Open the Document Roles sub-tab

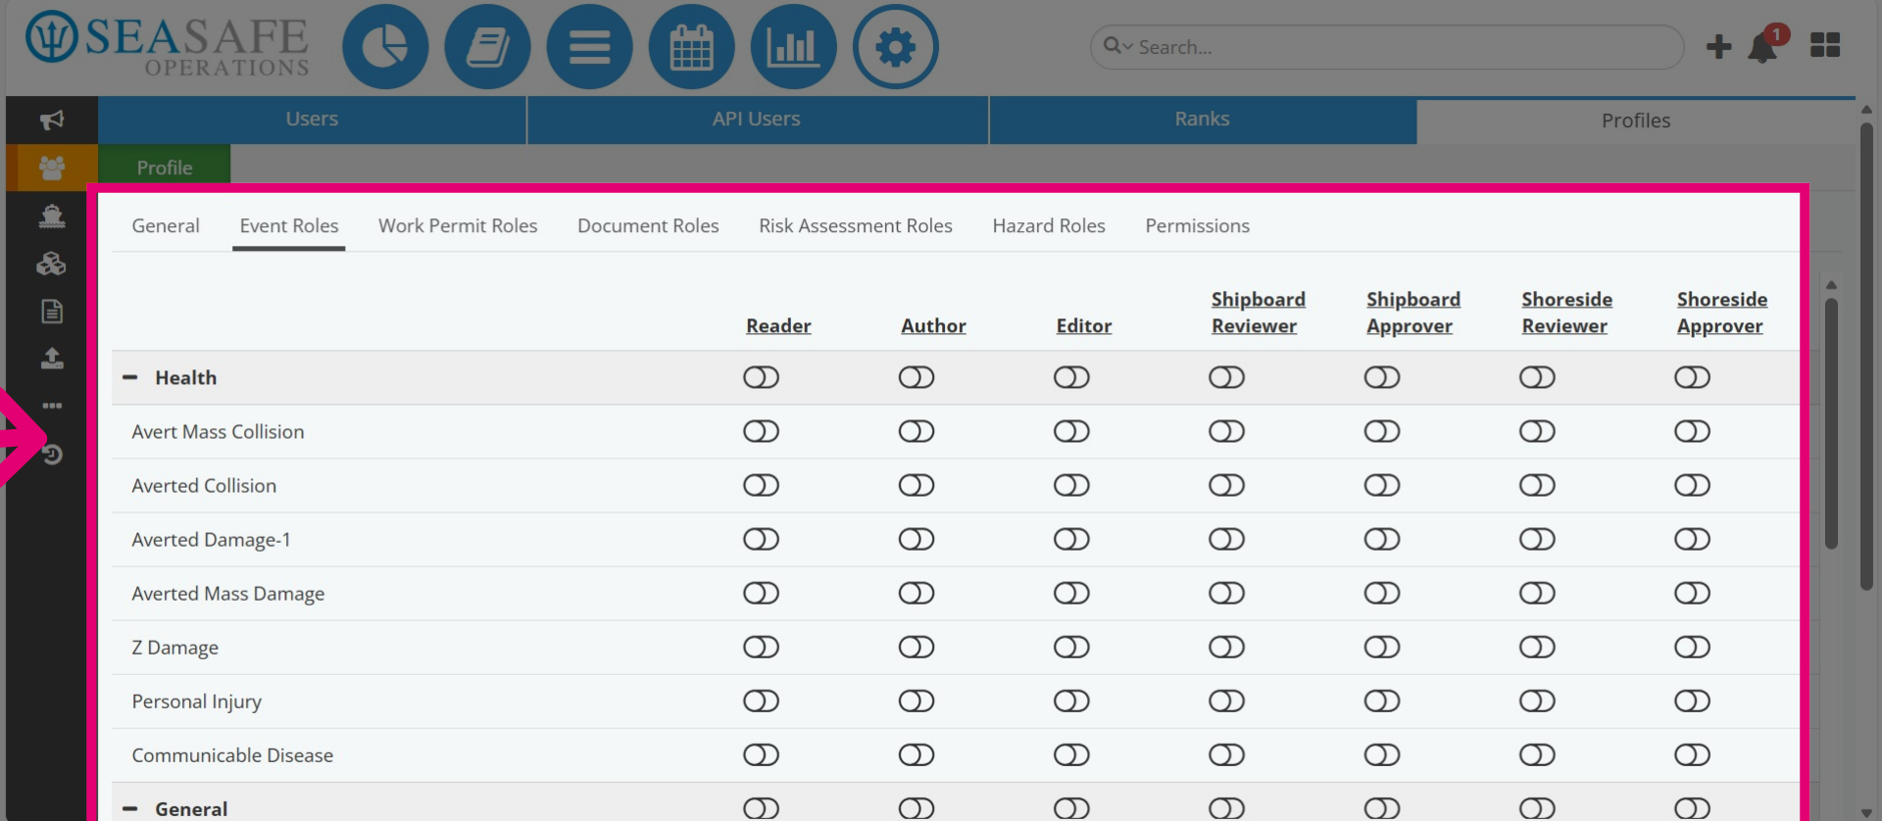pos(648,225)
